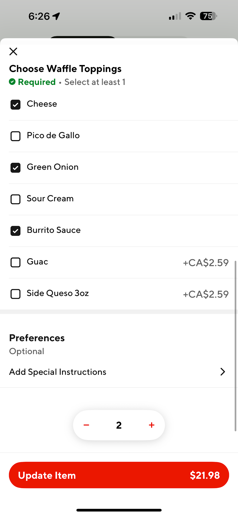Enable the Sour Cream topping
Screen dimensions: 238x516
tap(15, 199)
